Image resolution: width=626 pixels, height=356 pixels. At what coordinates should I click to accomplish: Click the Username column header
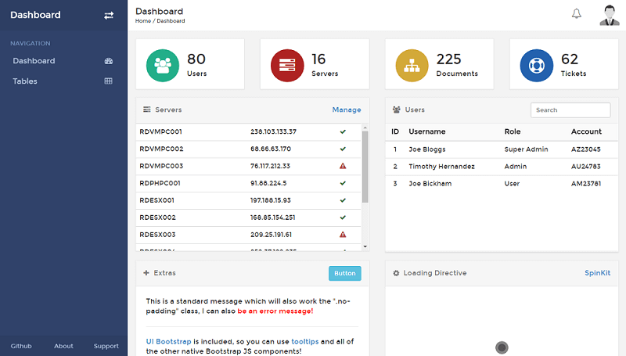coord(426,131)
